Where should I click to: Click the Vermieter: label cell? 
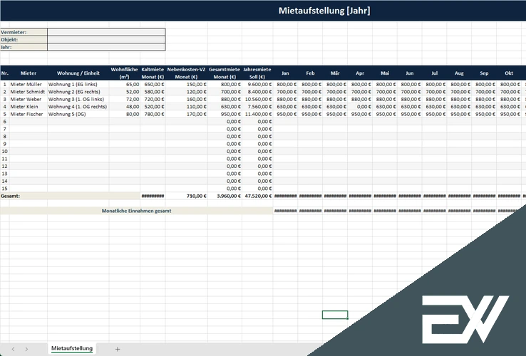[24, 32]
